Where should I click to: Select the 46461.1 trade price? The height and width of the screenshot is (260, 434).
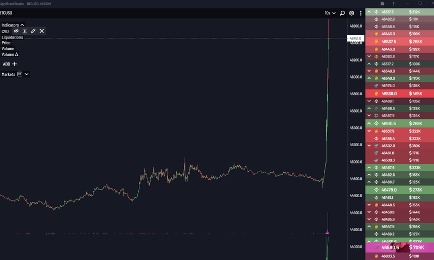[387, 198]
